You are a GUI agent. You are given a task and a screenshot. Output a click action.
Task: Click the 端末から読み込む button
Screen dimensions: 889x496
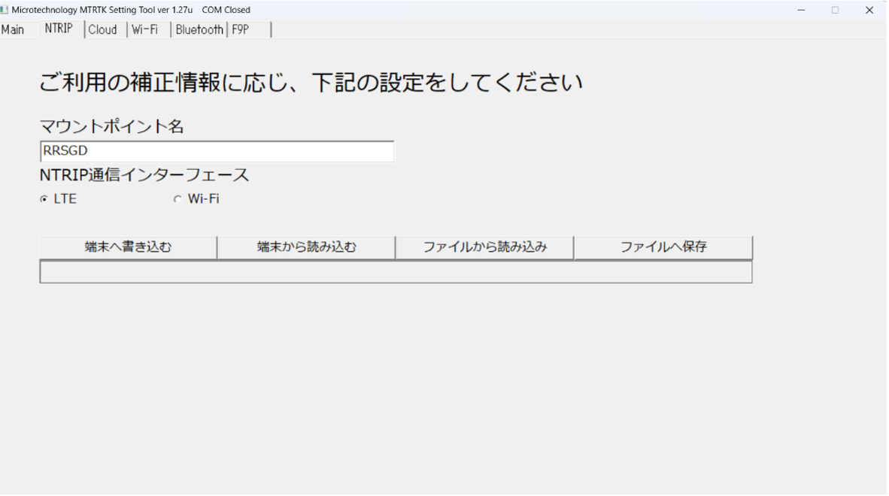306,247
